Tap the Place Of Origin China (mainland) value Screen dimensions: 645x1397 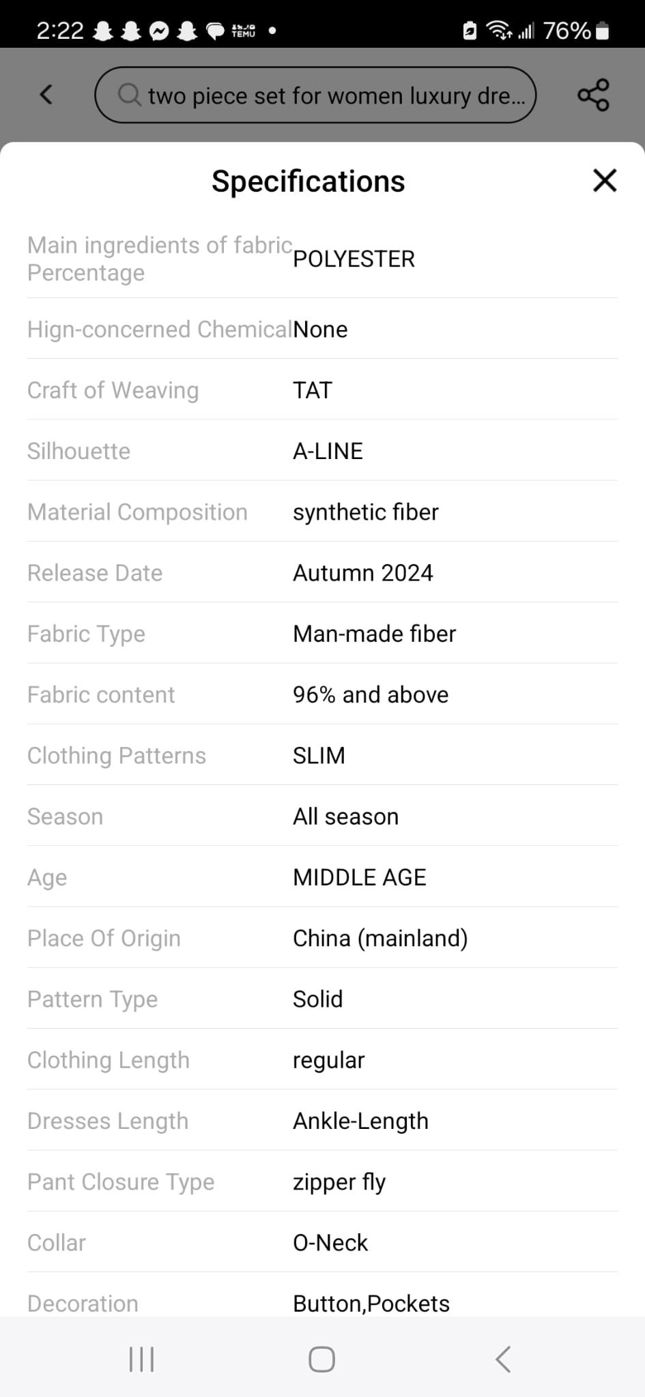pos(380,938)
